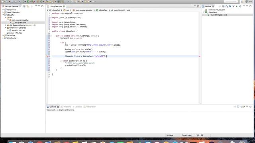Click com.ssaurel.jsouptut in breadcrumb
Screen dimensions: 255x143
tap(84, 10)
